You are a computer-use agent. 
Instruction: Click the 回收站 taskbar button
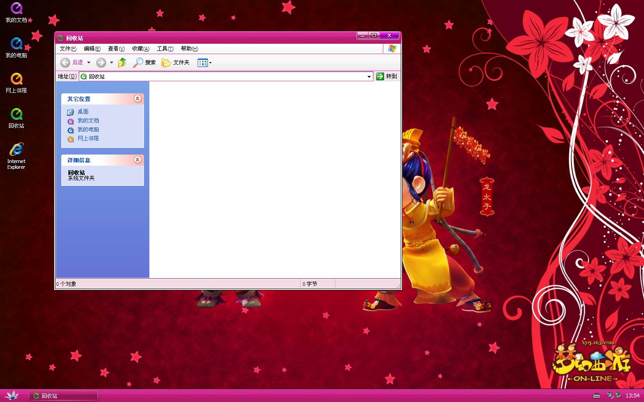coord(64,396)
